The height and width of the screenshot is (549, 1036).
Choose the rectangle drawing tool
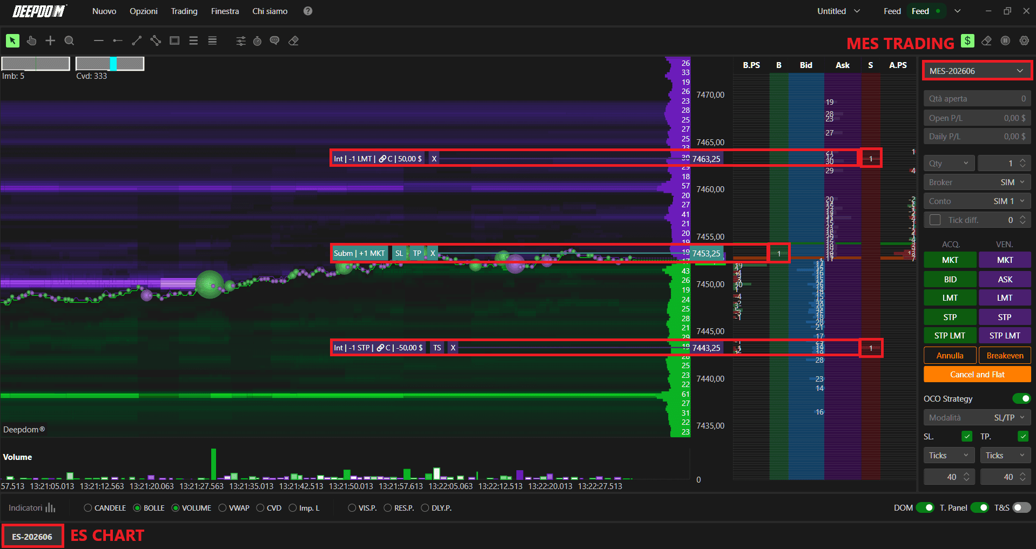click(174, 40)
